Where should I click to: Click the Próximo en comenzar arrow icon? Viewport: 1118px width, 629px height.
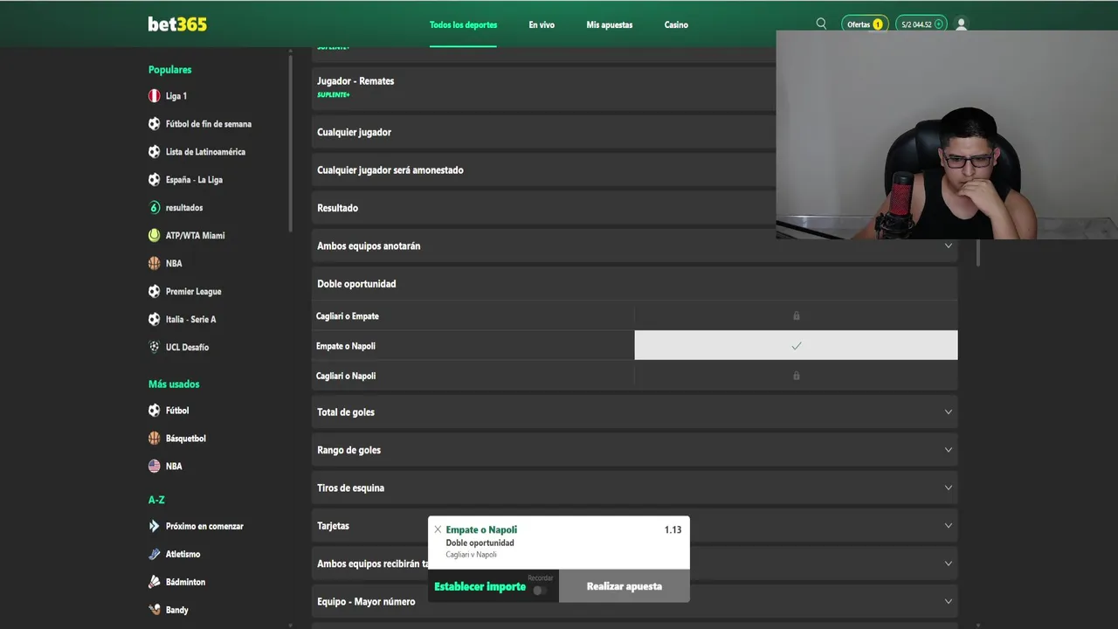[155, 527]
